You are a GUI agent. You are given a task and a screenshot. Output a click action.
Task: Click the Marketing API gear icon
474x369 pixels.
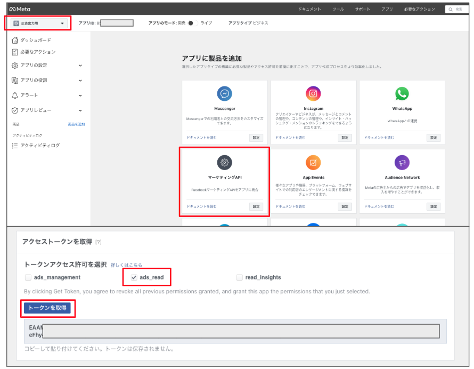pos(225,163)
